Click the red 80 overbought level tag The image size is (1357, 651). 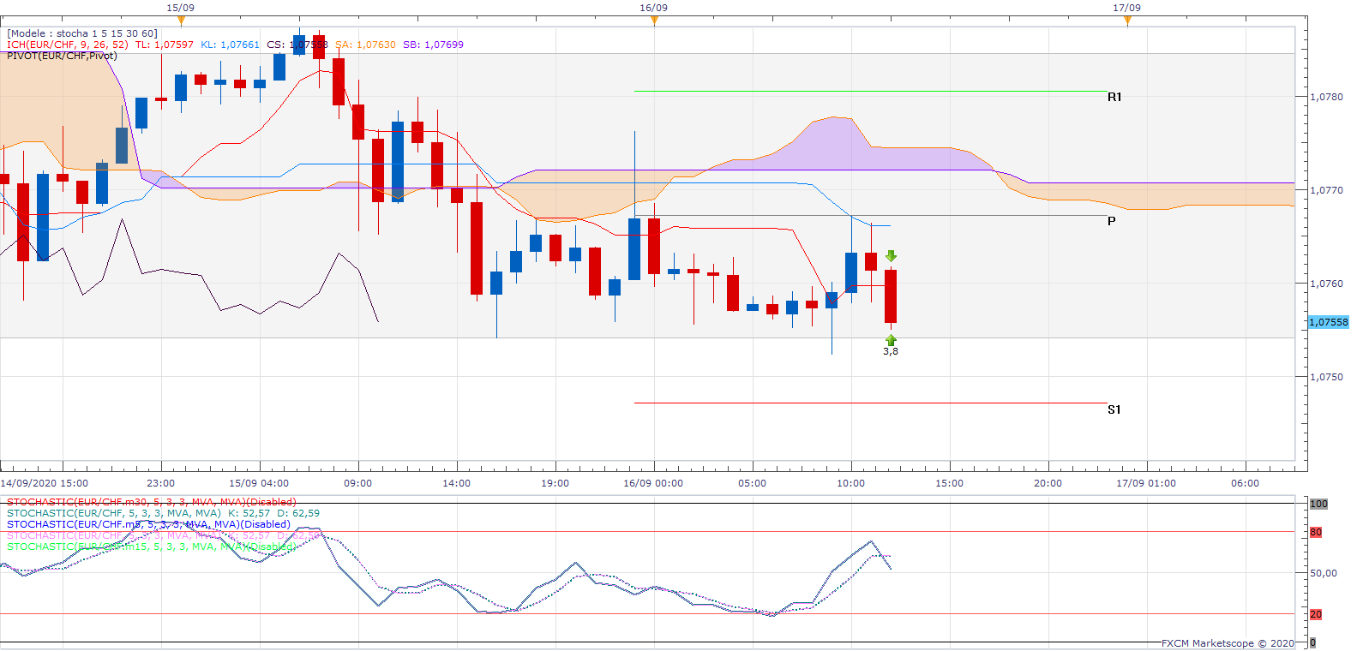pyautogui.click(x=1316, y=532)
